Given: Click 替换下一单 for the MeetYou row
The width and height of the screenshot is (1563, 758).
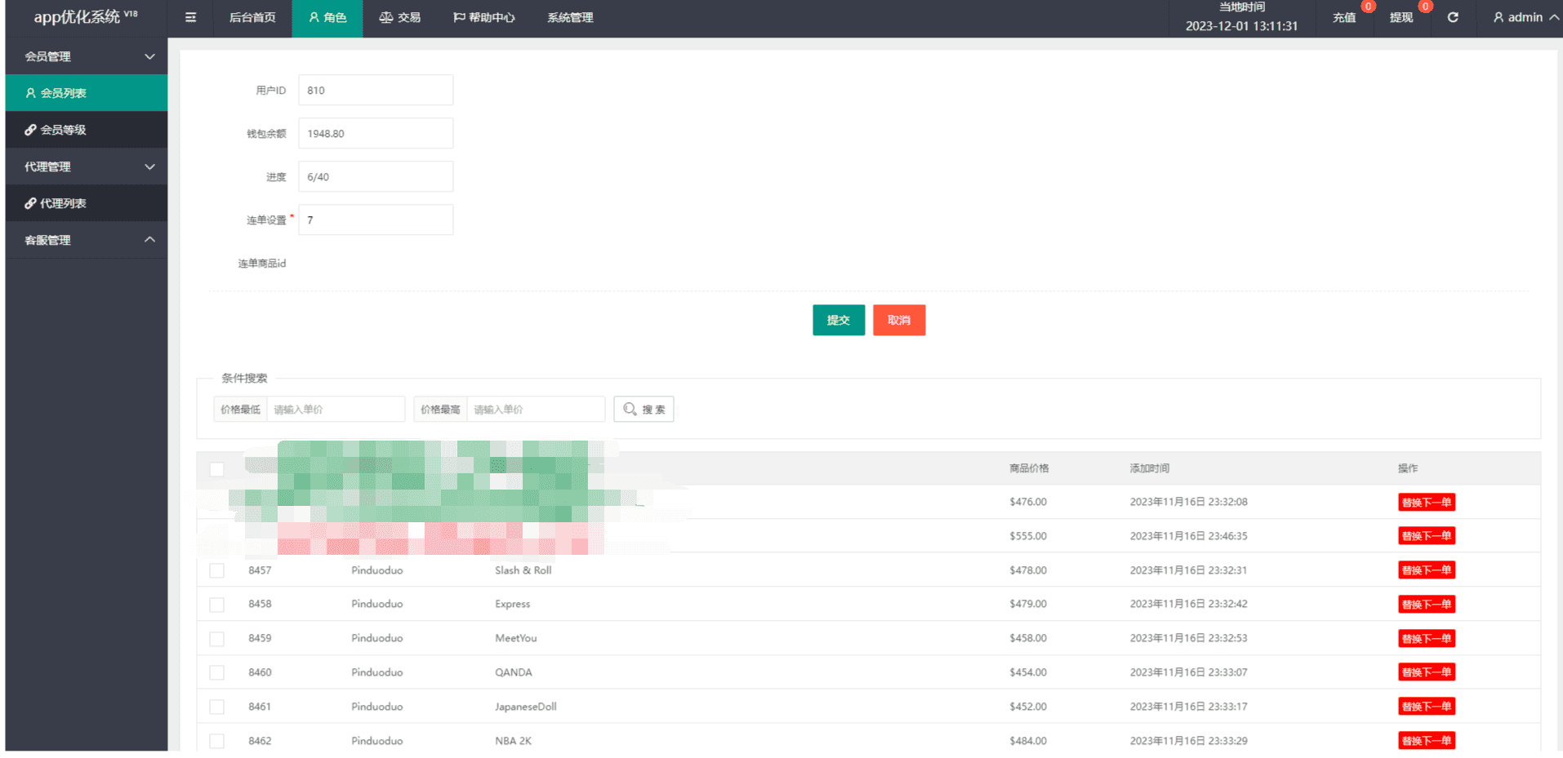Looking at the screenshot, I should click(x=1427, y=638).
